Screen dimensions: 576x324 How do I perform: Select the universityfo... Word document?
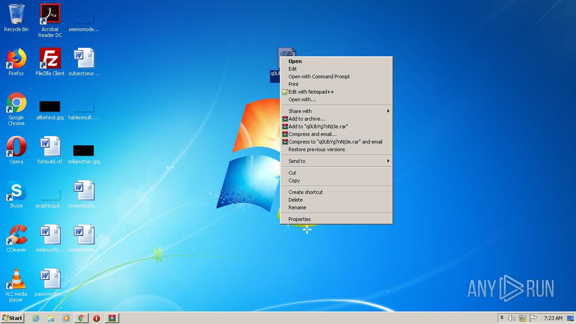pyautogui.click(x=84, y=194)
